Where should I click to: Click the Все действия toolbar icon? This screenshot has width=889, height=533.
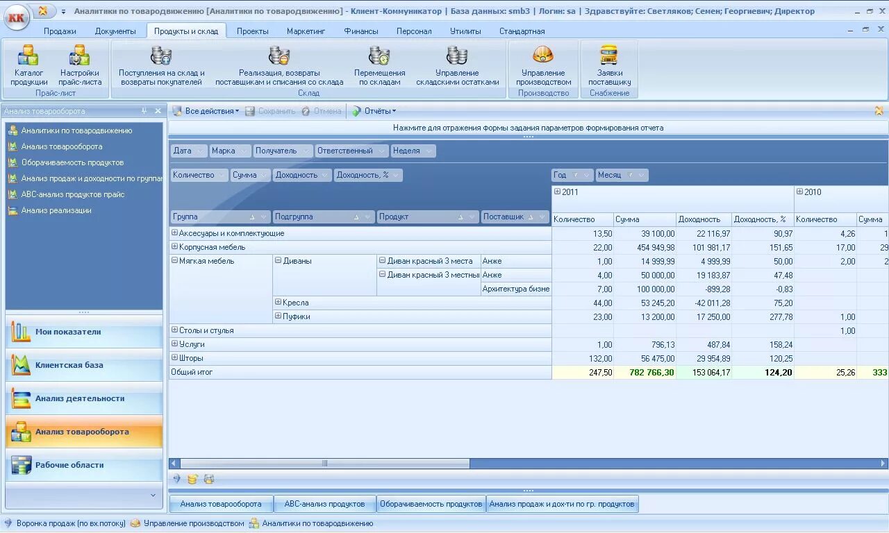click(x=177, y=111)
